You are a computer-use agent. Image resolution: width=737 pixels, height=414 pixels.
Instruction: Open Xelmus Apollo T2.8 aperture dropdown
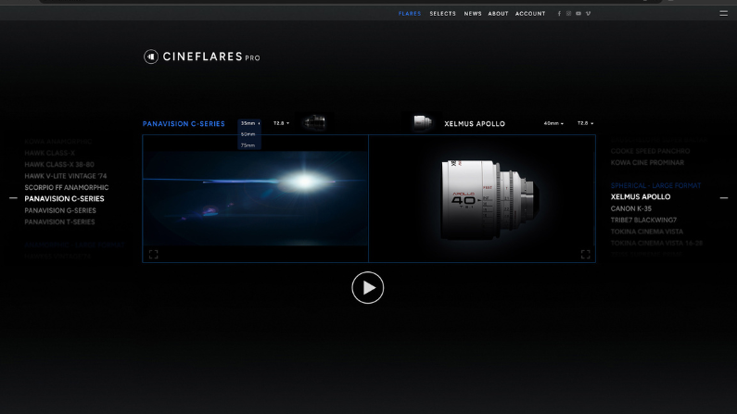click(x=585, y=123)
